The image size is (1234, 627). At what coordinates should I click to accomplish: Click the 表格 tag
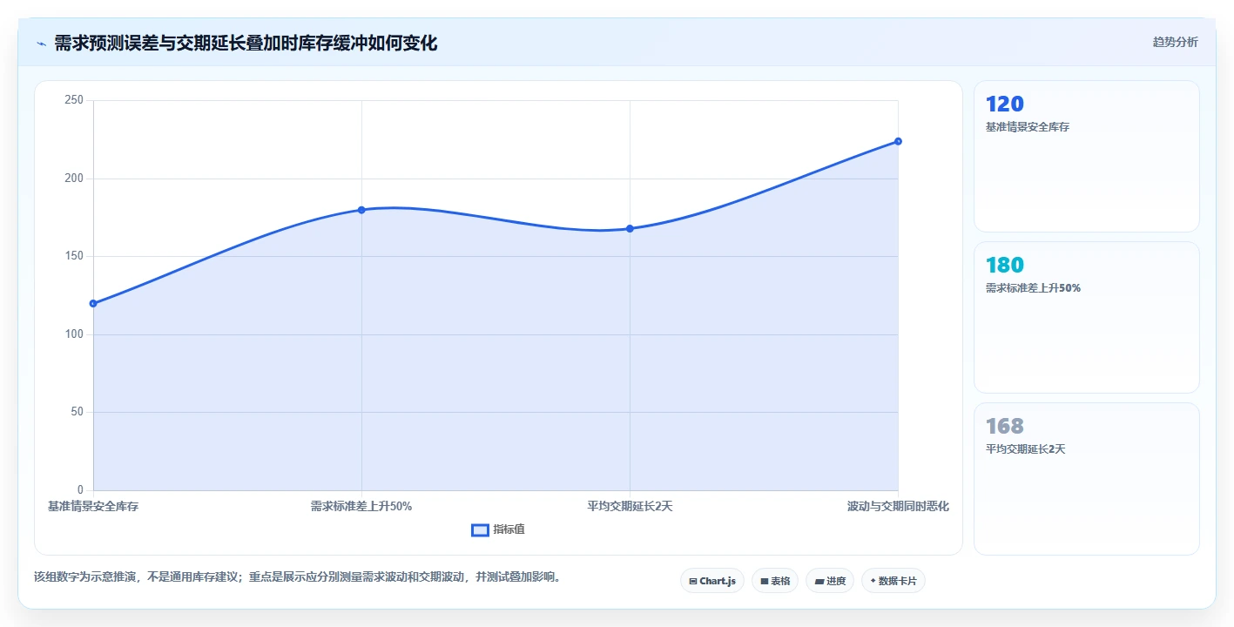click(775, 581)
